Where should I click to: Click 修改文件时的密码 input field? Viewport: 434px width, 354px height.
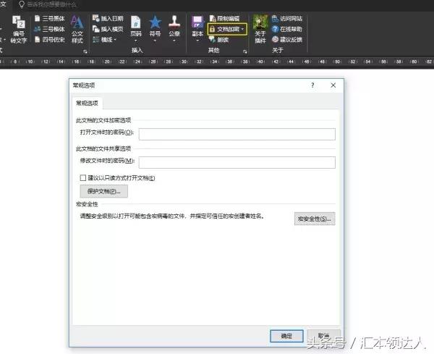tap(237, 162)
